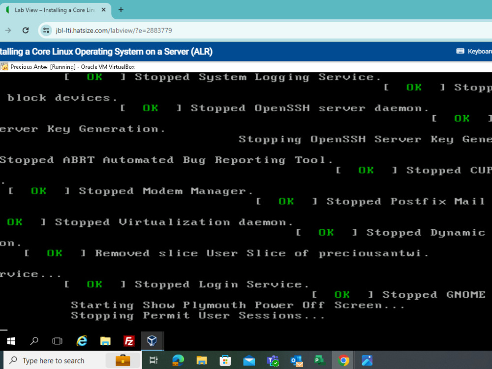492x369 pixels.
Task: Launch Microsoft Edge from host taskbar
Action: (178, 361)
